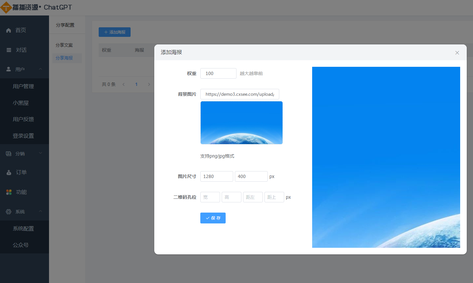473x283 pixels.
Task: Click the colorful grid icon beside 功能
Action: click(9, 192)
